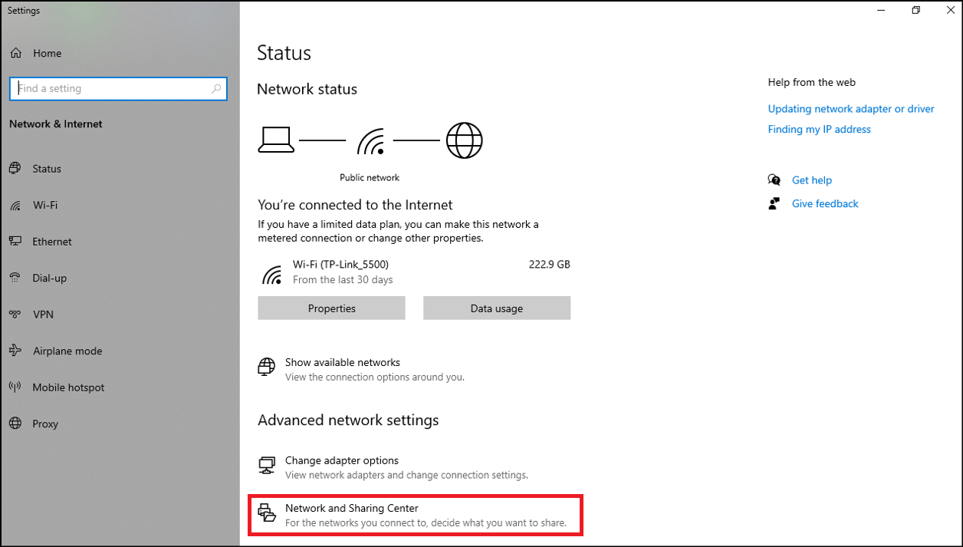Click the Get help headset icon

(775, 180)
